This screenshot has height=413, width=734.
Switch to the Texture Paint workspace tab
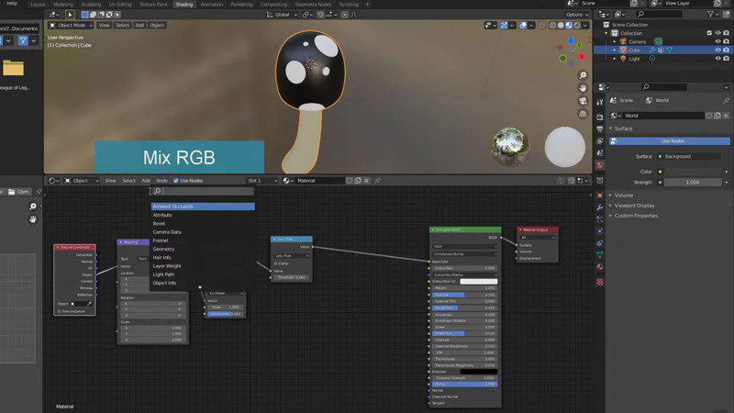point(154,5)
